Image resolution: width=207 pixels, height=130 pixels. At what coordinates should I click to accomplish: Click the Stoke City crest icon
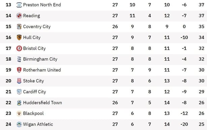[19, 81]
